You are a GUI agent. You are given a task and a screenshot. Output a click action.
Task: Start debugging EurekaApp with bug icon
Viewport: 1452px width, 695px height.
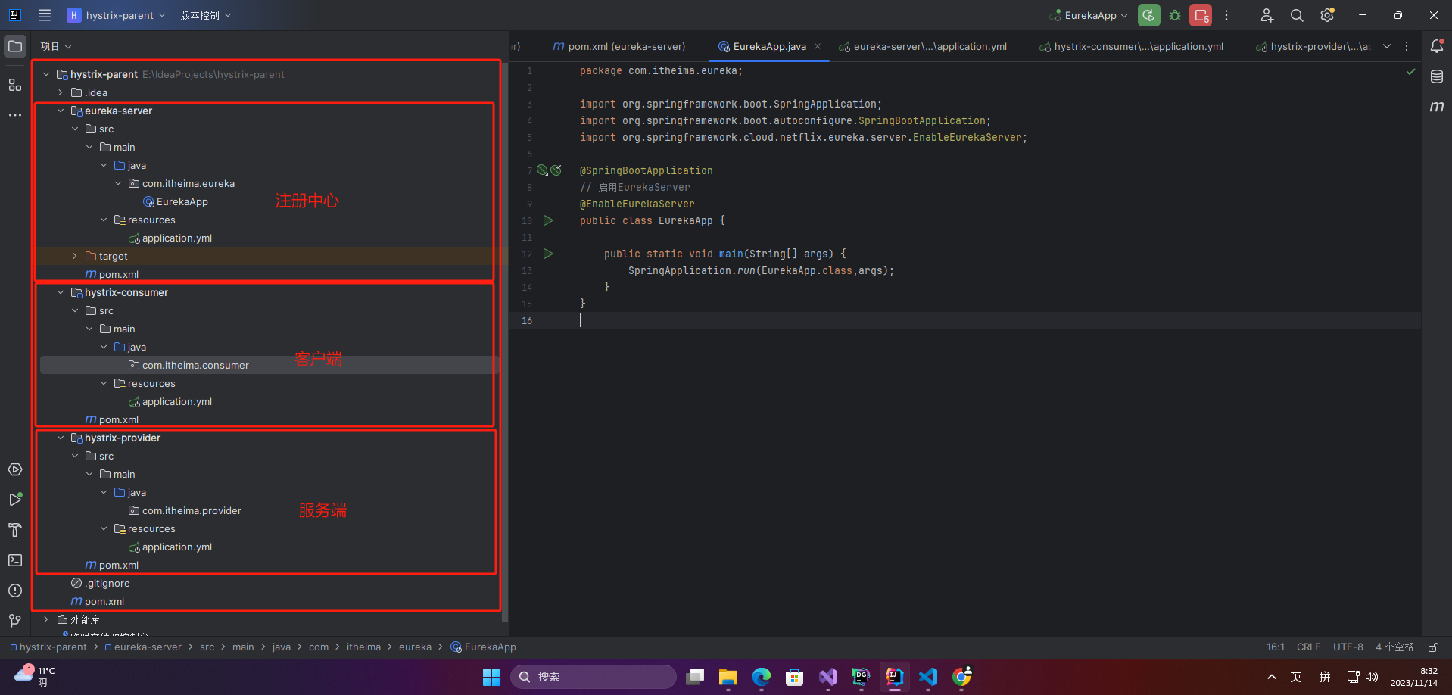point(1175,15)
